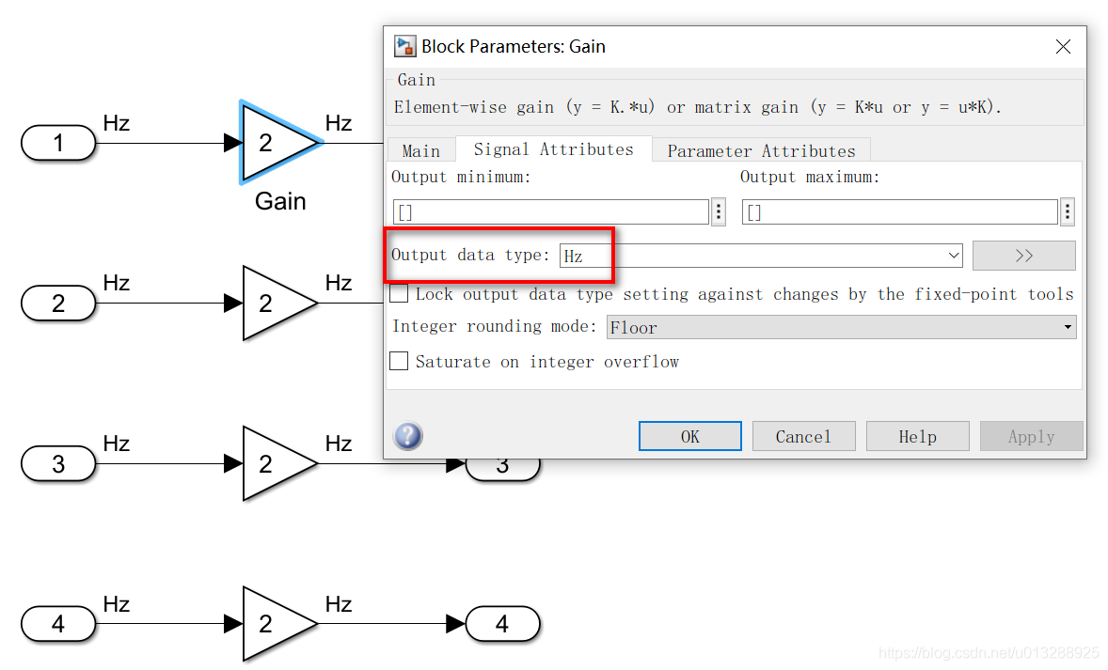The height and width of the screenshot is (670, 1108).
Task: Open the Output minimum options menu
Action: (x=719, y=212)
